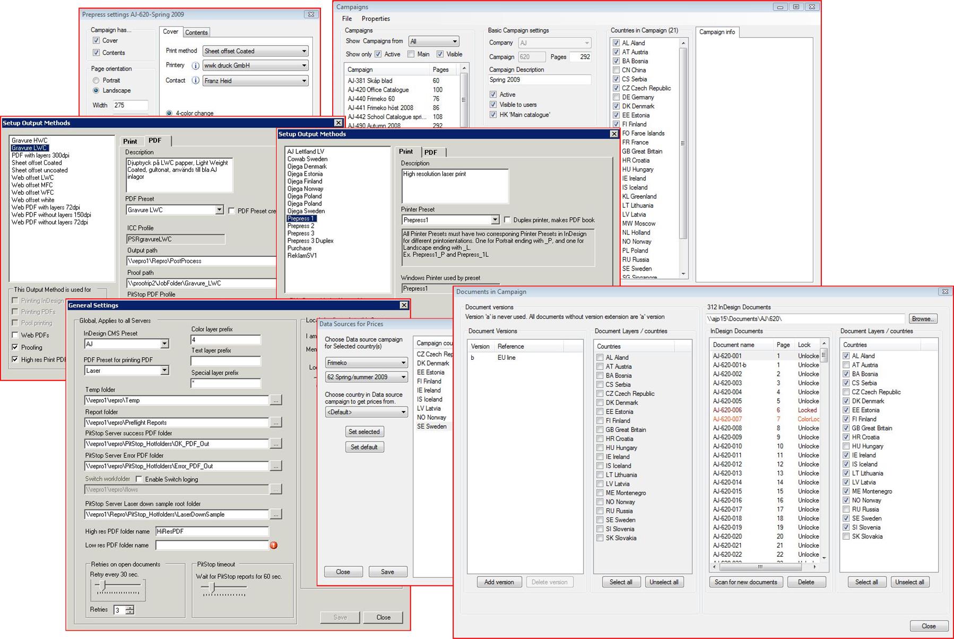Toggle the Enable Switch loging checkbox

coord(139,479)
